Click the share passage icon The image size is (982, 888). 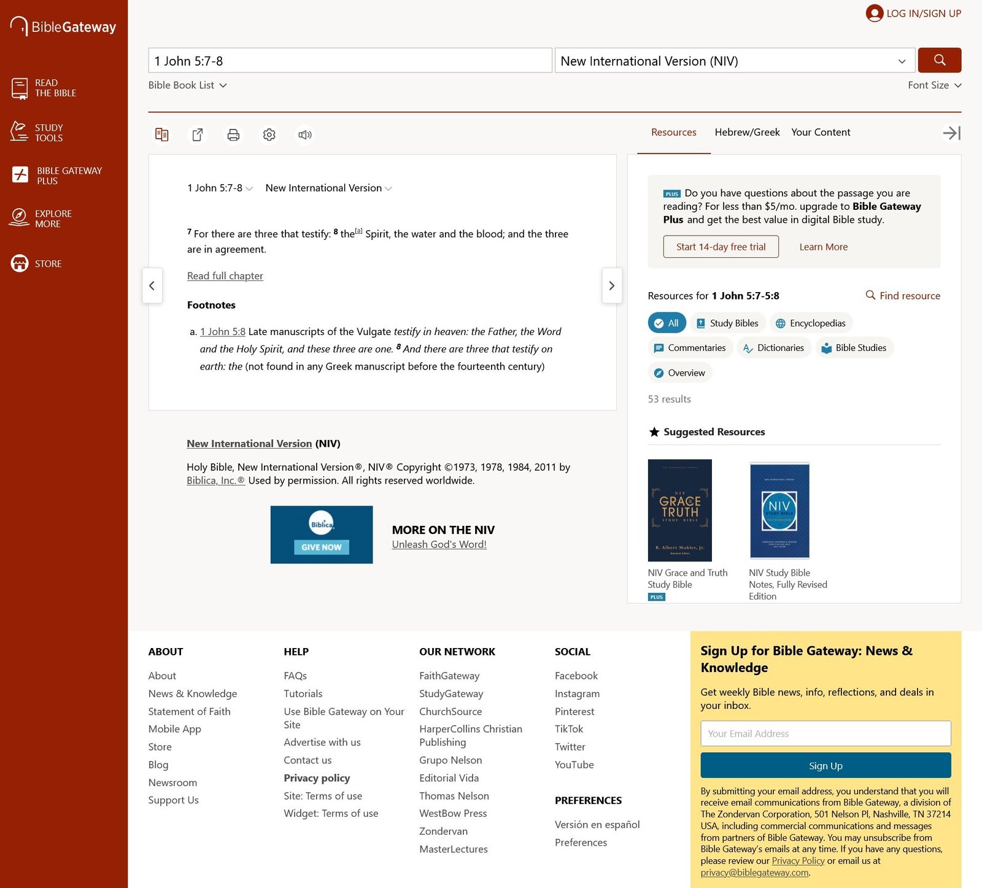pyautogui.click(x=198, y=134)
